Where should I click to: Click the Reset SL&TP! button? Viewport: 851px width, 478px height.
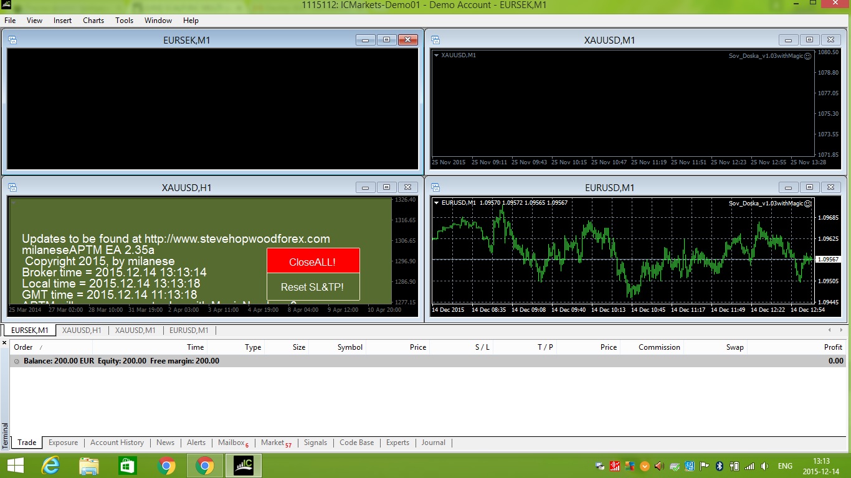pos(313,287)
